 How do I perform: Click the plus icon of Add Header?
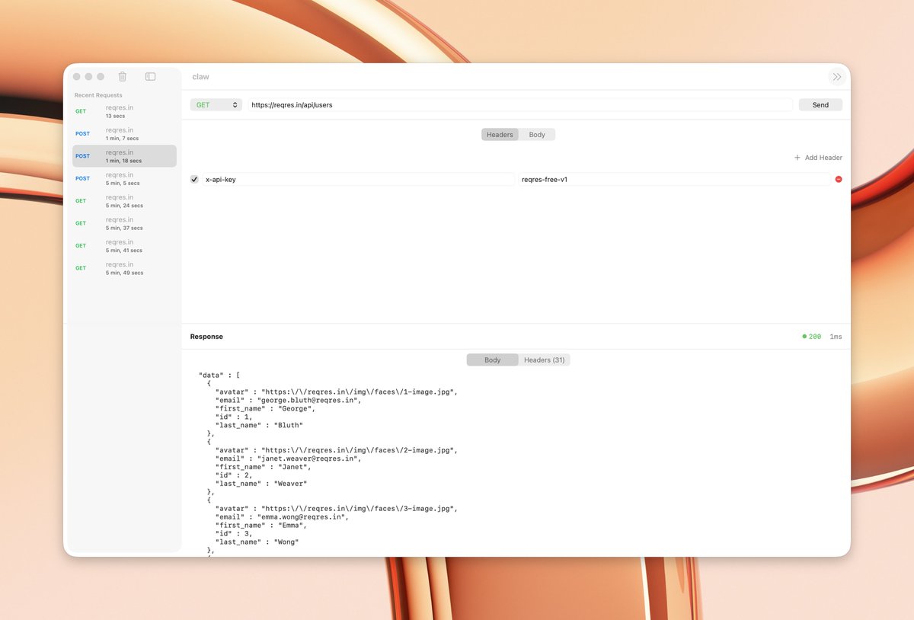(x=797, y=158)
